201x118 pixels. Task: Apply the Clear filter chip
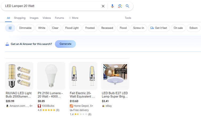point(55,28)
